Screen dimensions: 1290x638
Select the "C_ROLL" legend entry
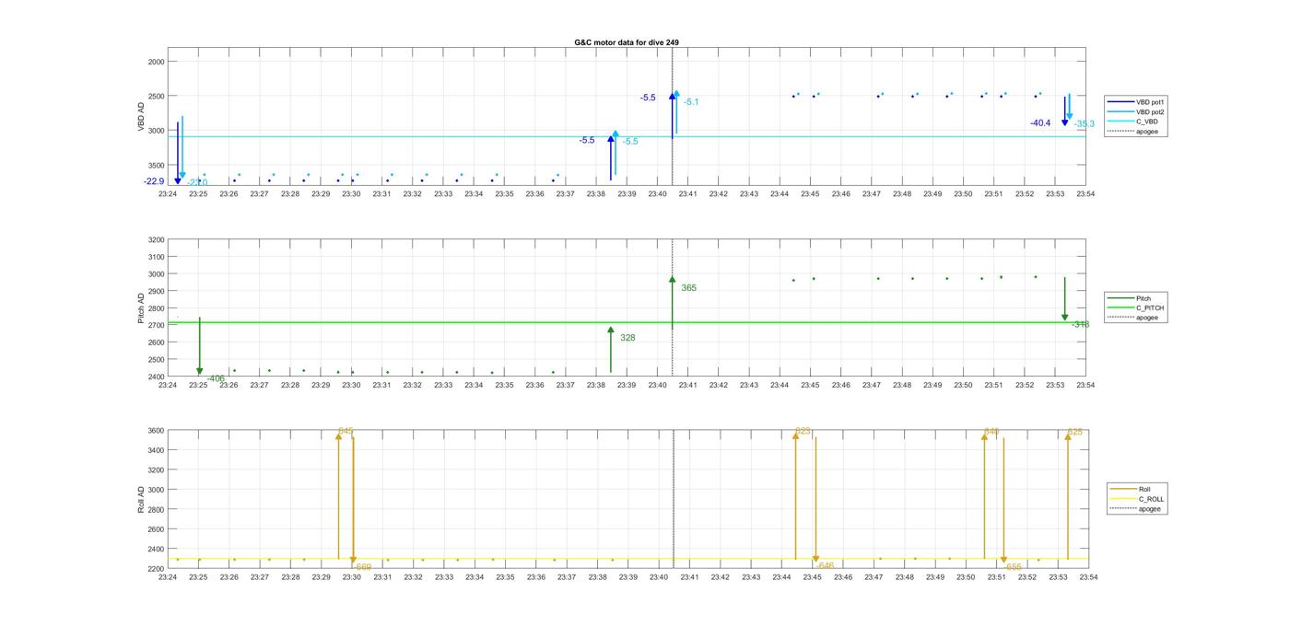[1138, 499]
